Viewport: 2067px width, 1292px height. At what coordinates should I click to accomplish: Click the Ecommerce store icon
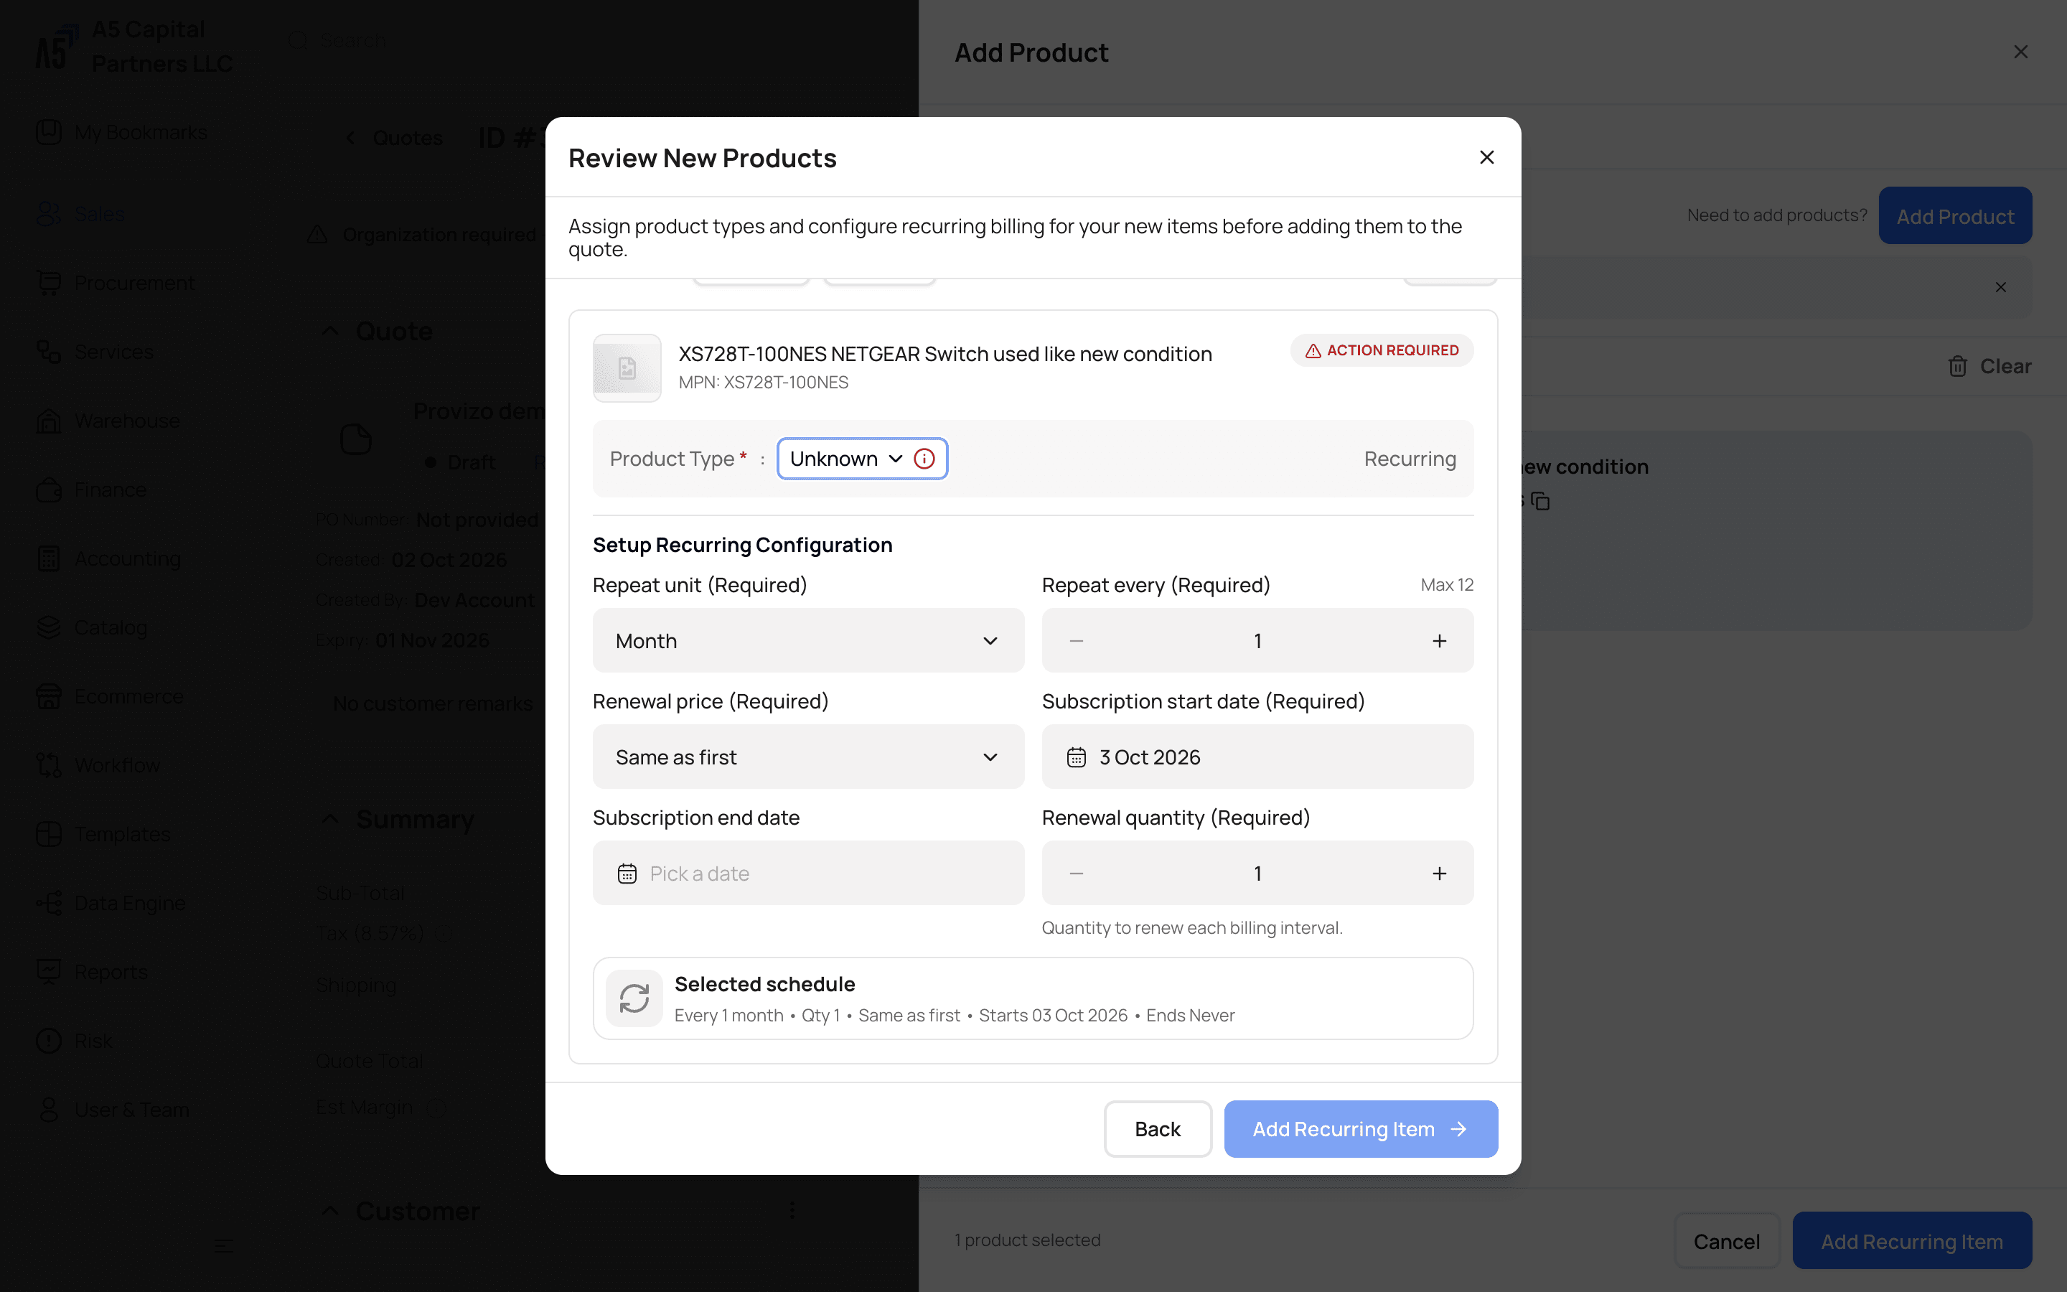(x=49, y=696)
